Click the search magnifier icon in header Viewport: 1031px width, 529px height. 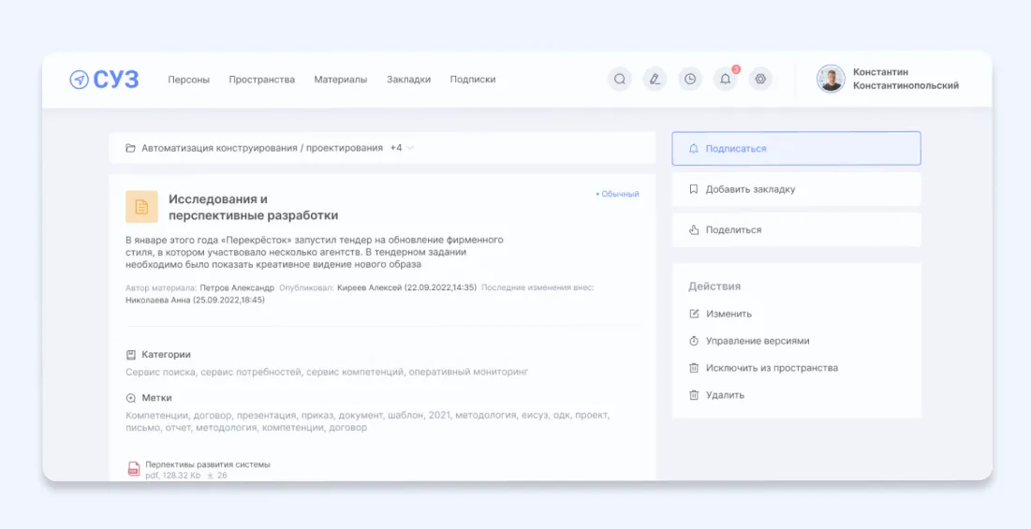619,80
